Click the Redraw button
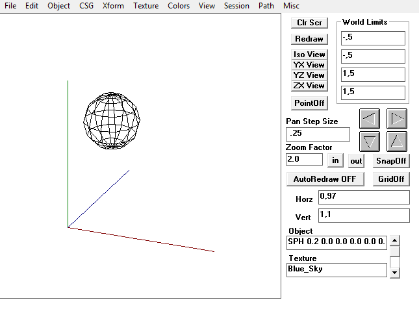419x311 pixels. coord(309,39)
